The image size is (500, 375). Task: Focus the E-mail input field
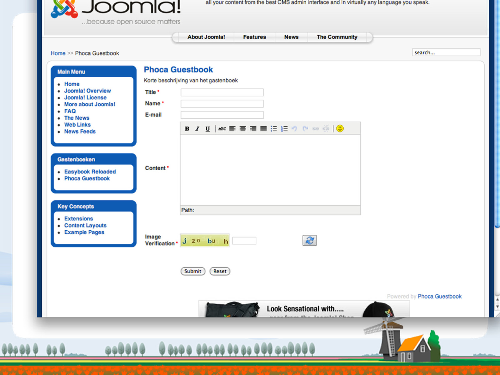click(222, 115)
